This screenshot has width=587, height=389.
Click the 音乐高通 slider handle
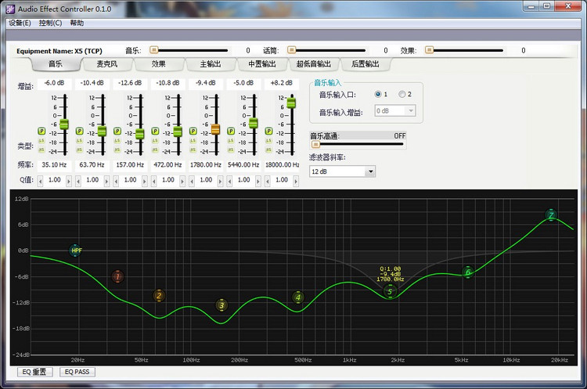click(x=315, y=144)
